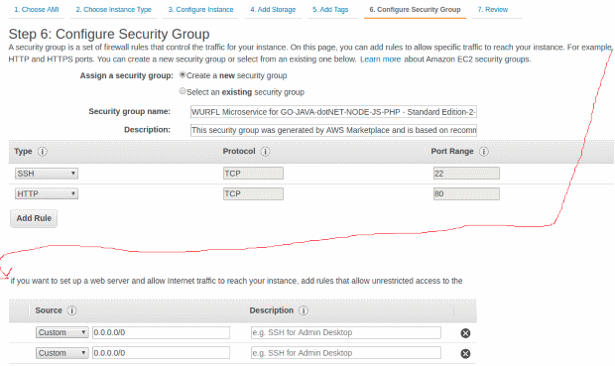This screenshot has width=615, height=366.
Task: Click the info icon next to Source
Action: pyautogui.click(x=71, y=310)
